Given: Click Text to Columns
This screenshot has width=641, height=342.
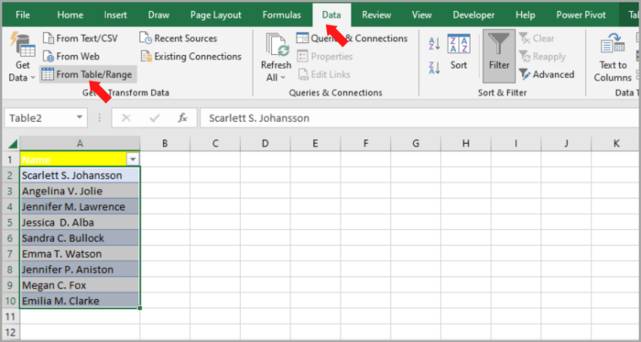Looking at the screenshot, I should pyautogui.click(x=613, y=59).
